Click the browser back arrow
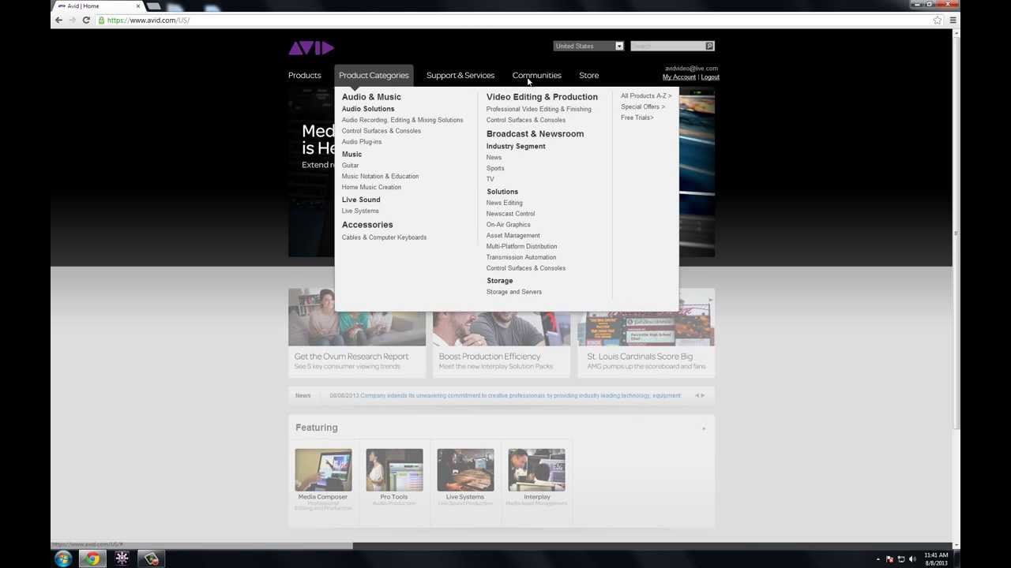Image resolution: width=1011 pixels, height=568 pixels. pos(58,20)
